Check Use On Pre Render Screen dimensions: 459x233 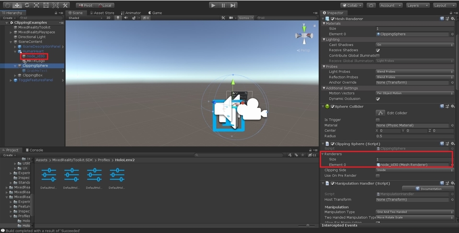[378, 176]
